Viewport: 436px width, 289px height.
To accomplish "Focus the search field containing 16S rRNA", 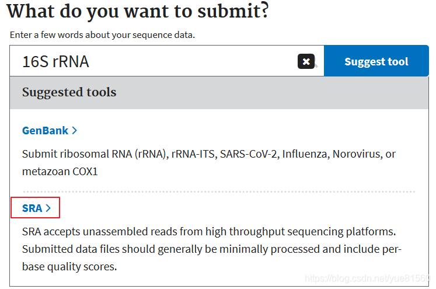I will coord(167,61).
